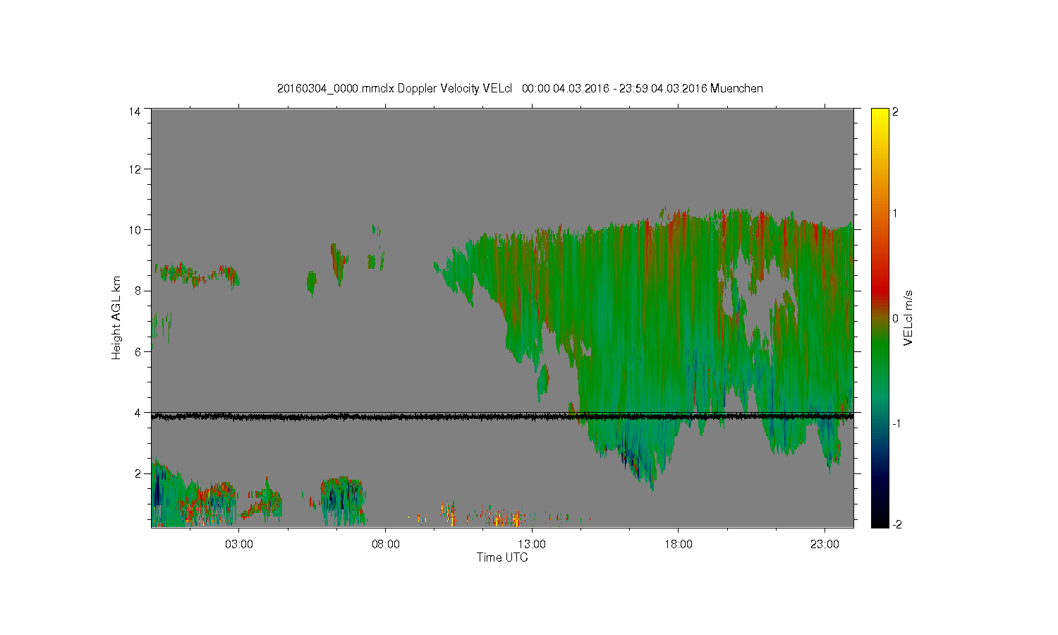Click the 18:00 time tick label

point(679,545)
